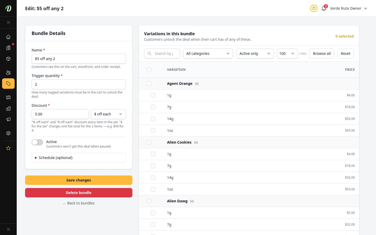Image resolution: width=376 pixels, height=235 pixels.
Task: Click Alien Dawg 7g price $22.00
Action: 350,225
